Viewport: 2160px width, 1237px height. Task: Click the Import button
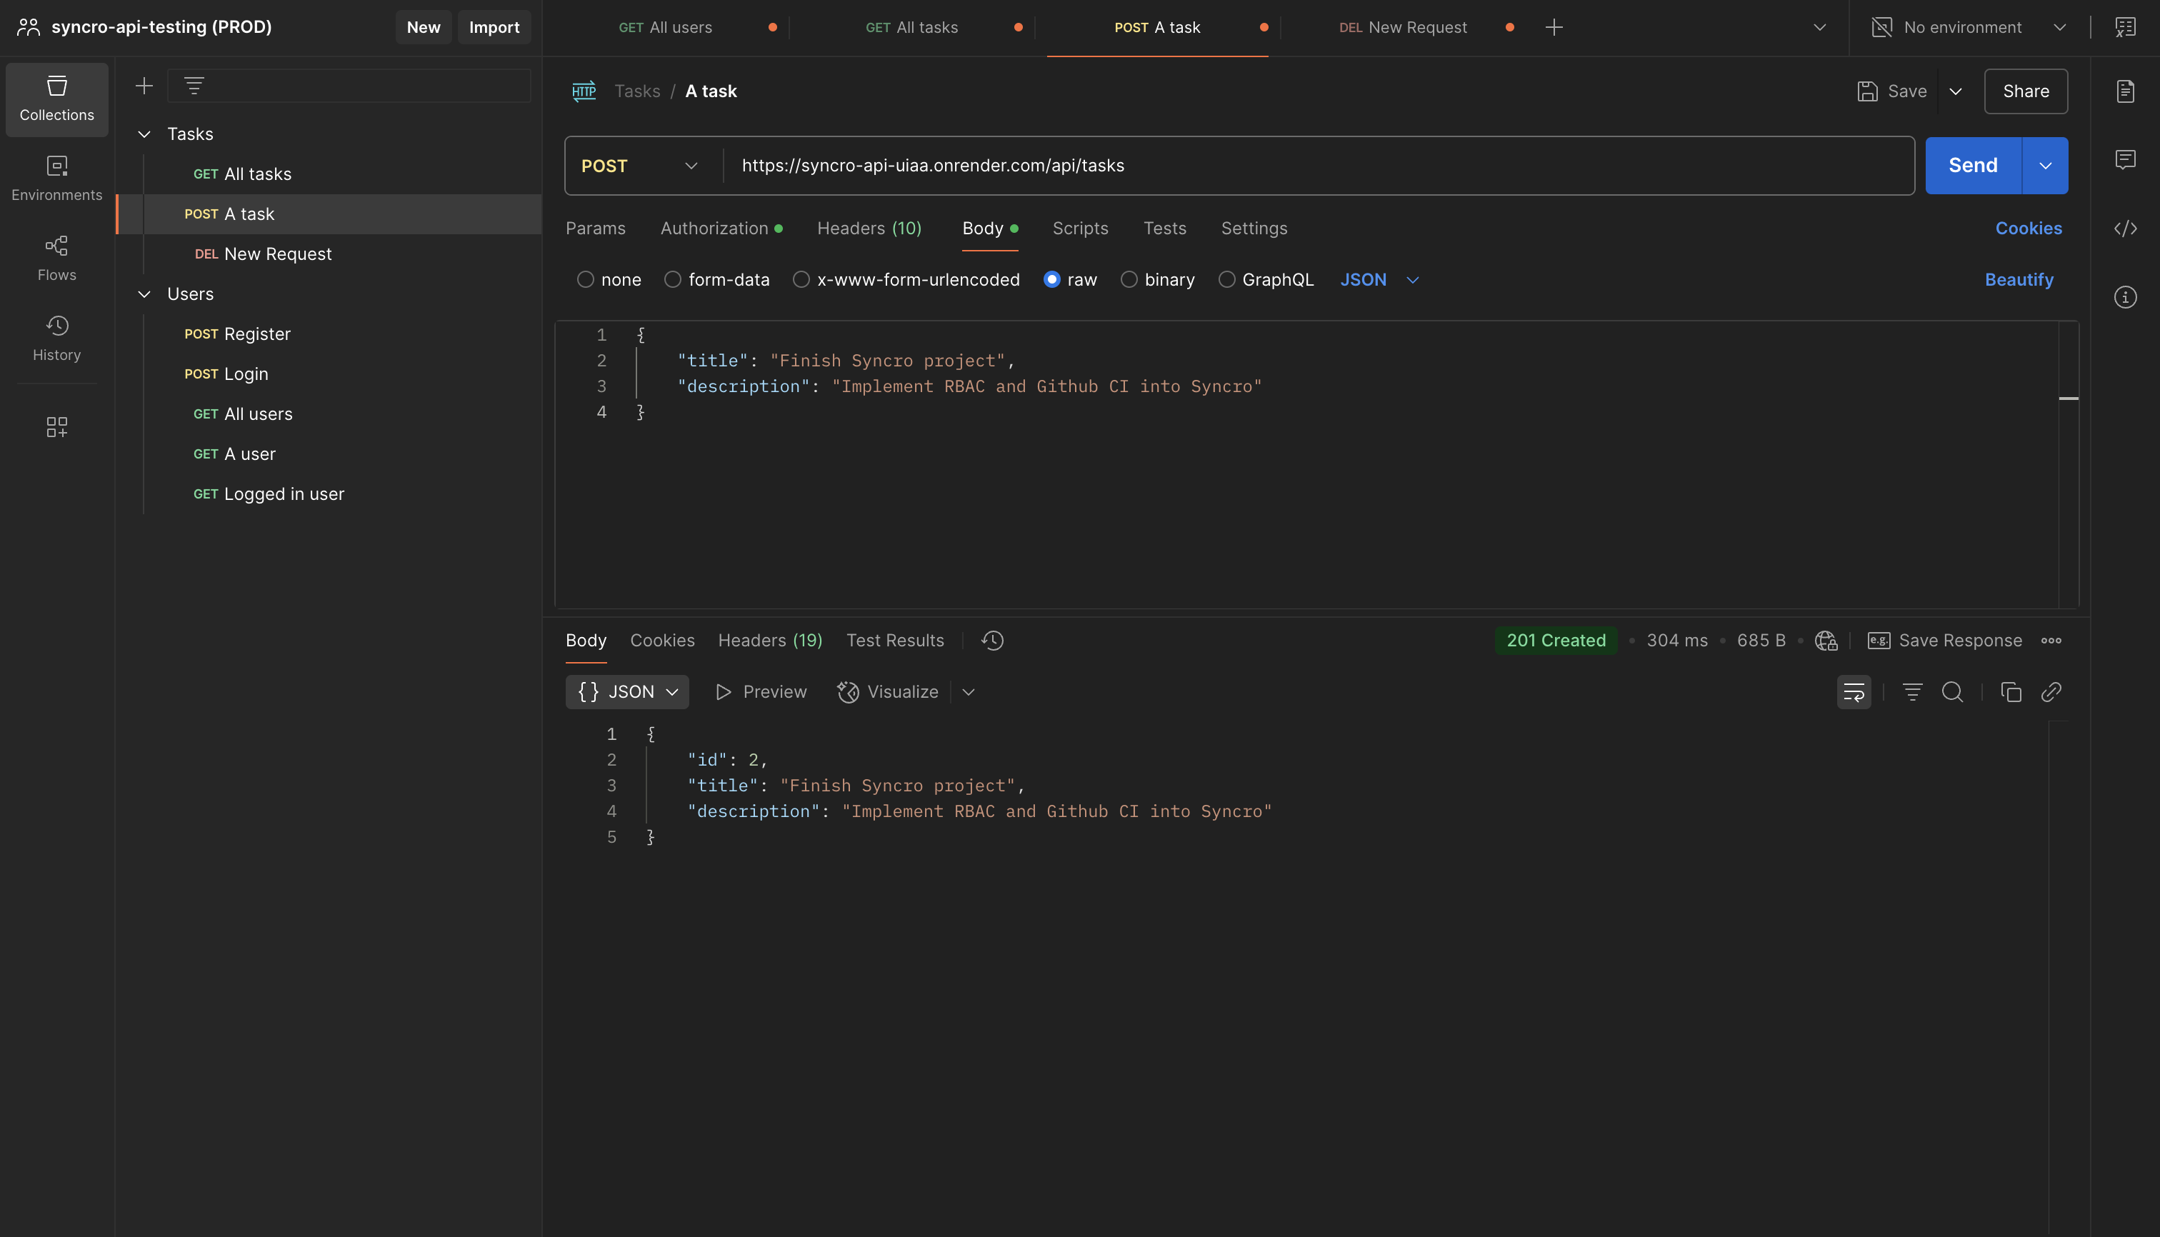(x=494, y=27)
